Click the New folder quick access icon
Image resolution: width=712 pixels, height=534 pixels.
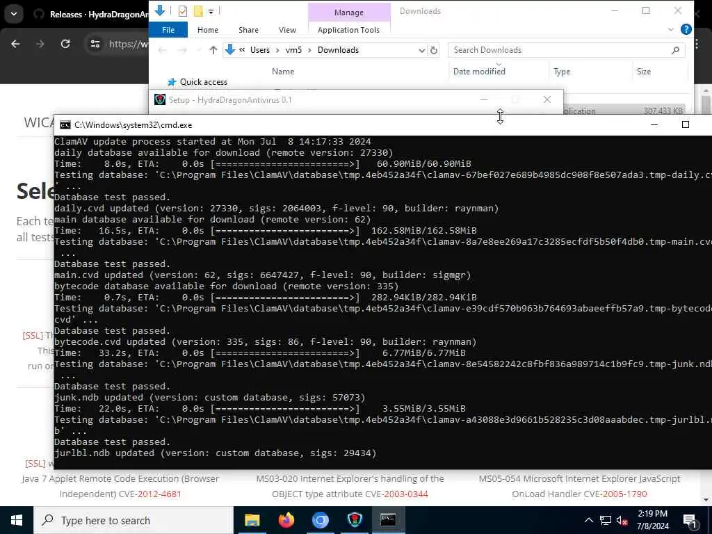pyautogui.click(x=198, y=11)
